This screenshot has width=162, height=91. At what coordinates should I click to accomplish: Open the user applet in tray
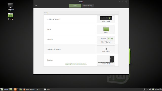(x=144, y=89)
